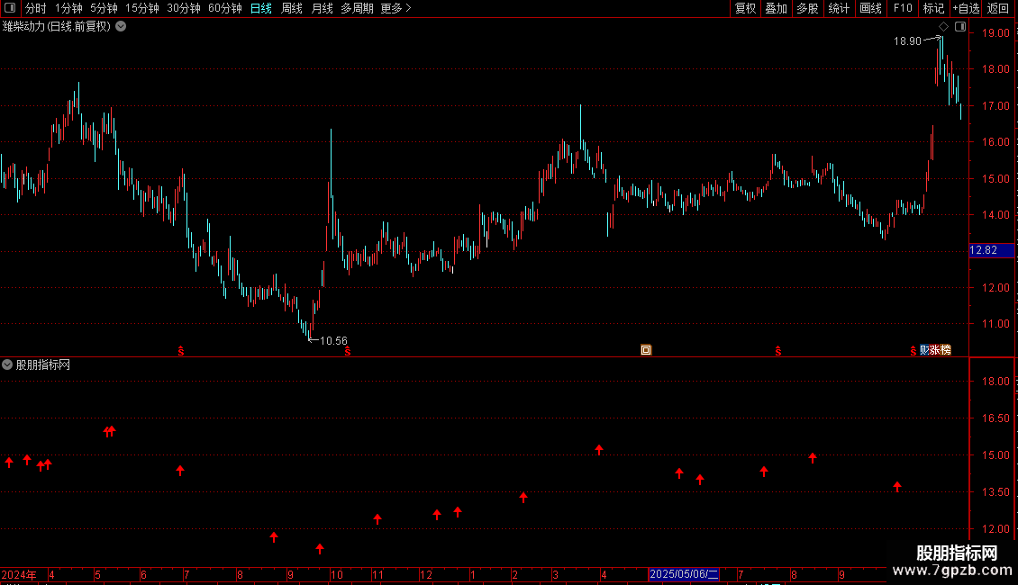Click the S marker near August 2025
Image resolution: width=1018 pixels, height=585 pixels.
[778, 351]
